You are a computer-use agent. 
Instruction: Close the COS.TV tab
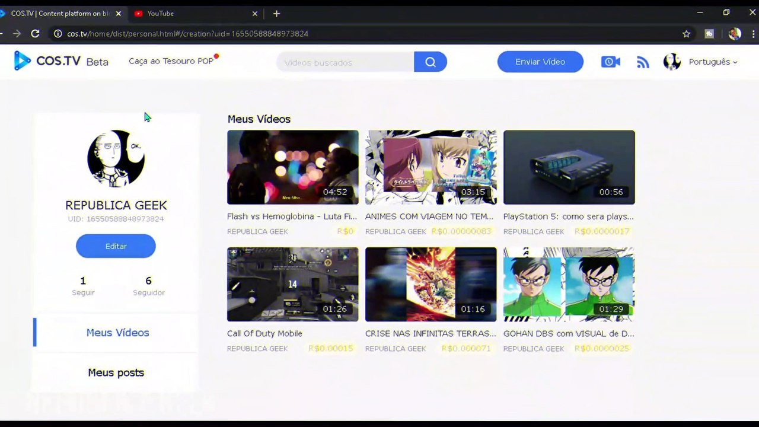click(x=118, y=14)
